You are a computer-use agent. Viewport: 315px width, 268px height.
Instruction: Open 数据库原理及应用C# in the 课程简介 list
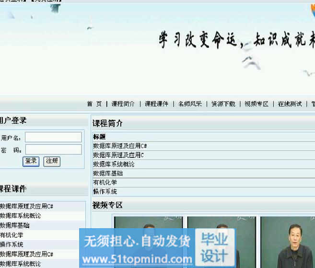pos(120,146)
